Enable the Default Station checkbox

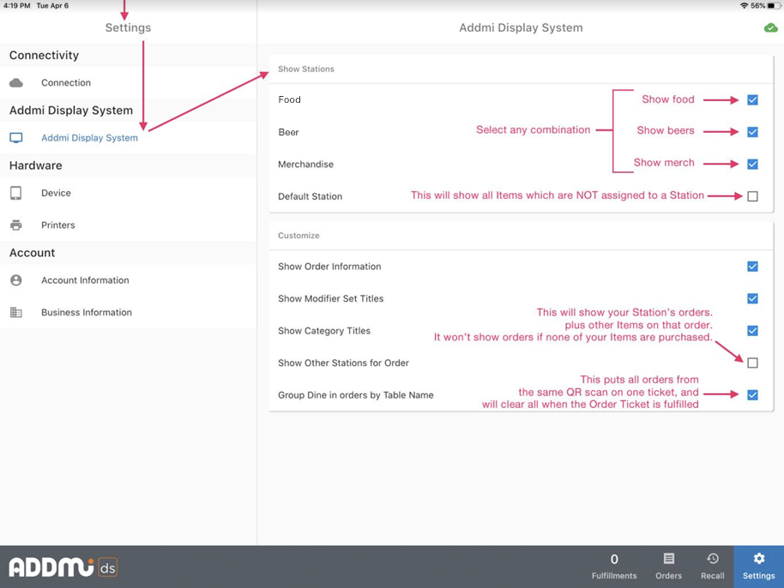click(x=752, y=196)
